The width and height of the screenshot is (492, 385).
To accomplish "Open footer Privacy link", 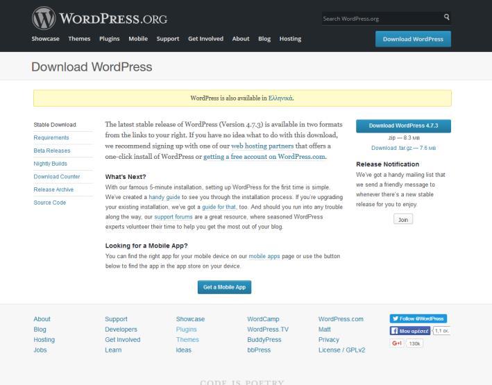I will 329,340.
